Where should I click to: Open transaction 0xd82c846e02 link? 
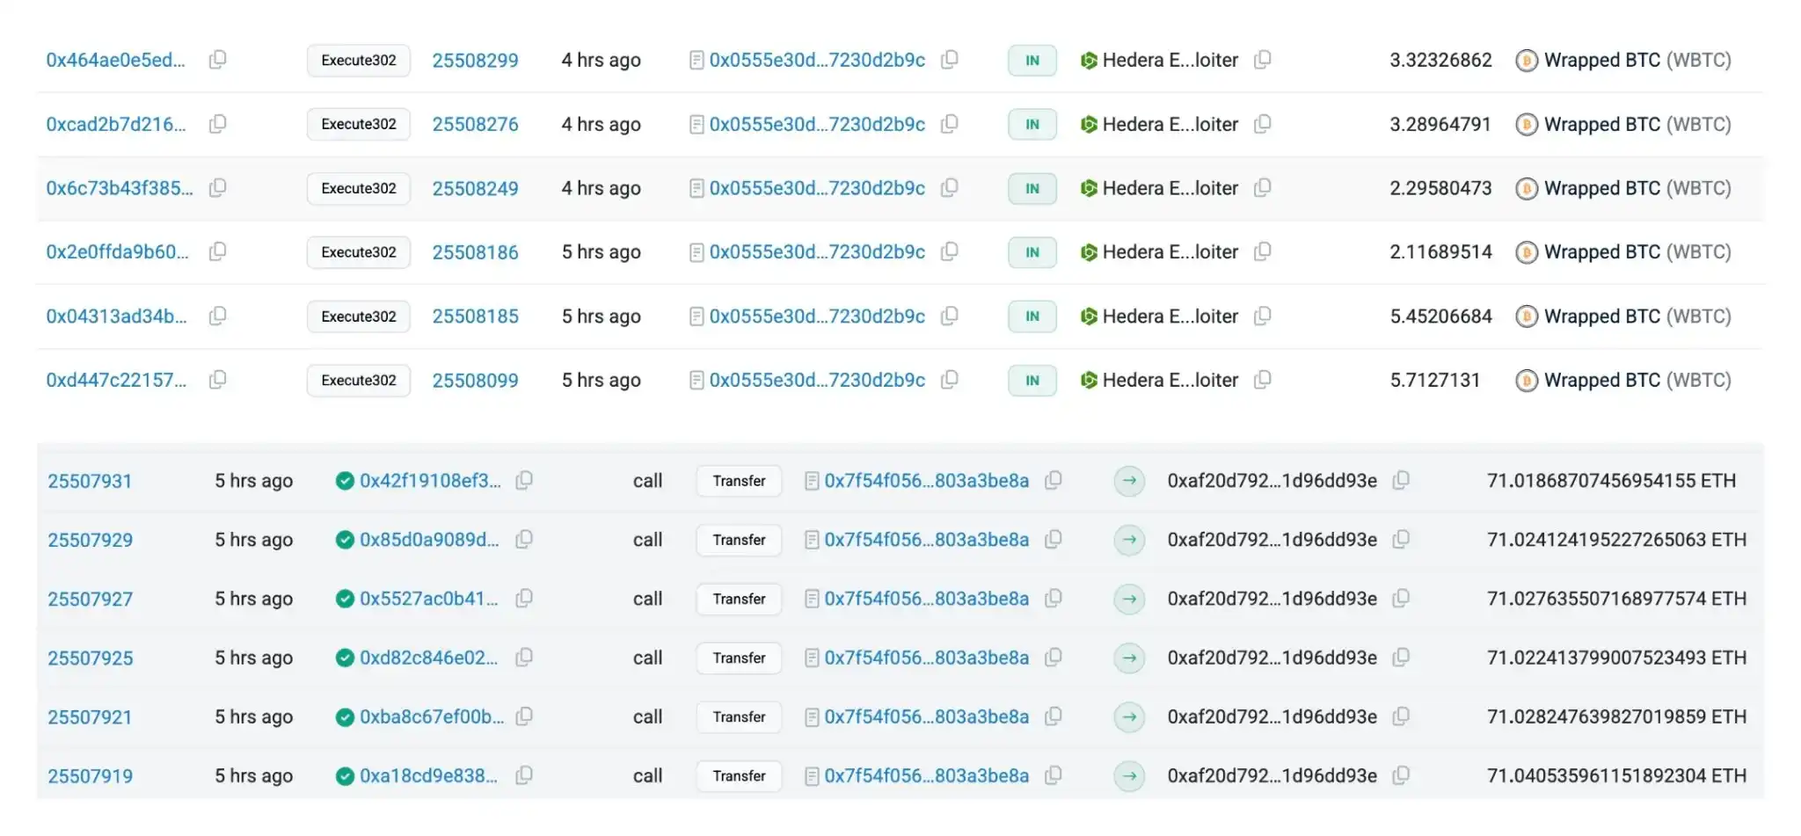tap(428, 658)
